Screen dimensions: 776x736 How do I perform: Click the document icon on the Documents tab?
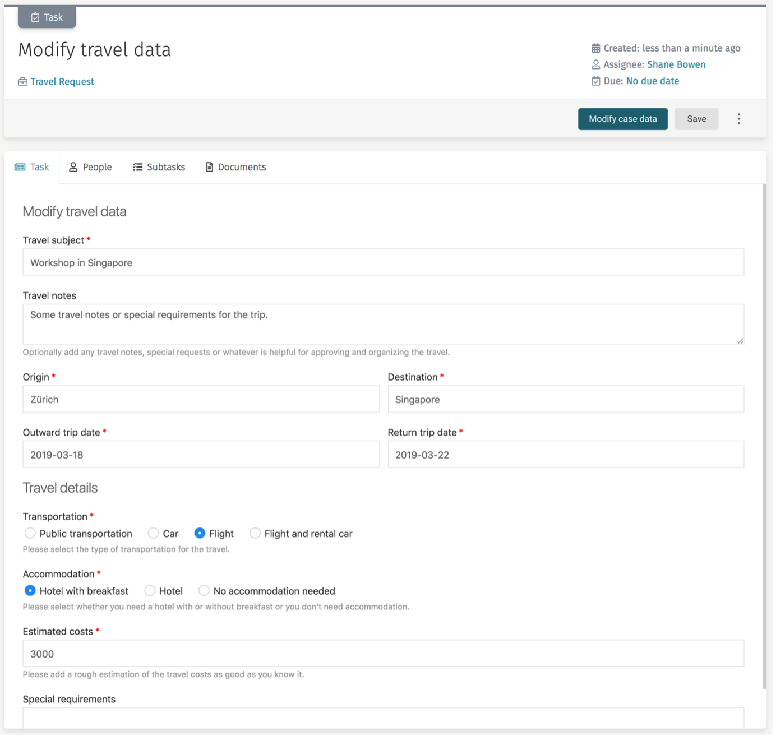(x=209, y=166)
